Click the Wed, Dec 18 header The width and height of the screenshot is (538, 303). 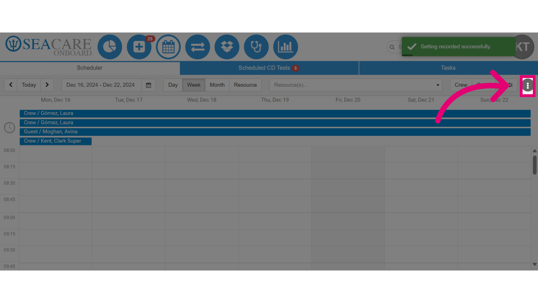tap(202, 100)
